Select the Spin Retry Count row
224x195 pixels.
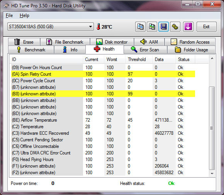point(103,74)
